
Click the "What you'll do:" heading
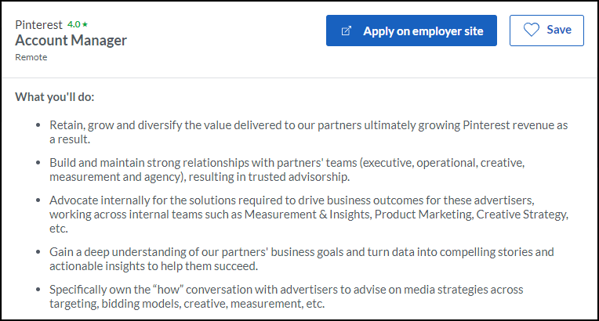click(54, 98)
